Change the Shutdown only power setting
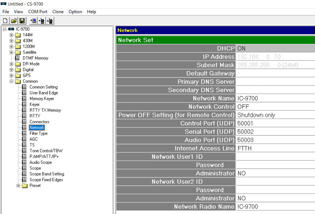315x214 pixels. [275, 115]
